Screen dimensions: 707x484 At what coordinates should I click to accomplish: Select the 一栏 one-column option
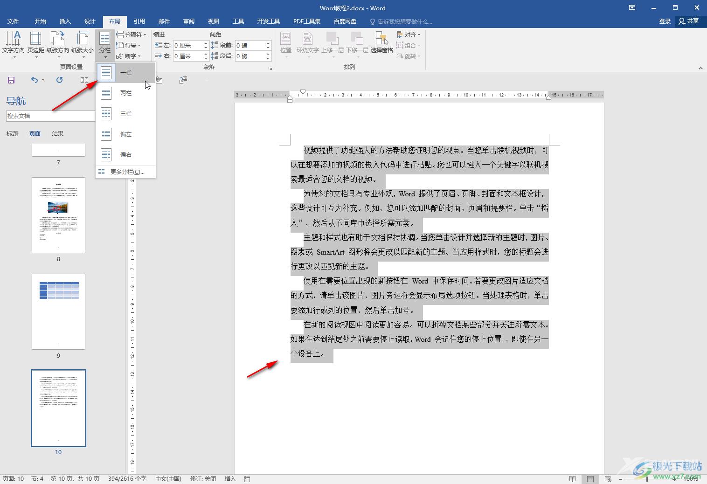tap(126, 73)
